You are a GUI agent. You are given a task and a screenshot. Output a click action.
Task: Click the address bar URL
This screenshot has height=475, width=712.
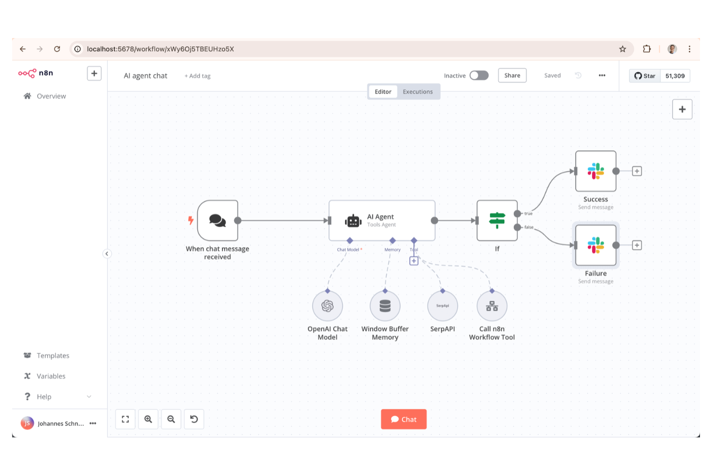(x=160, y=49)
